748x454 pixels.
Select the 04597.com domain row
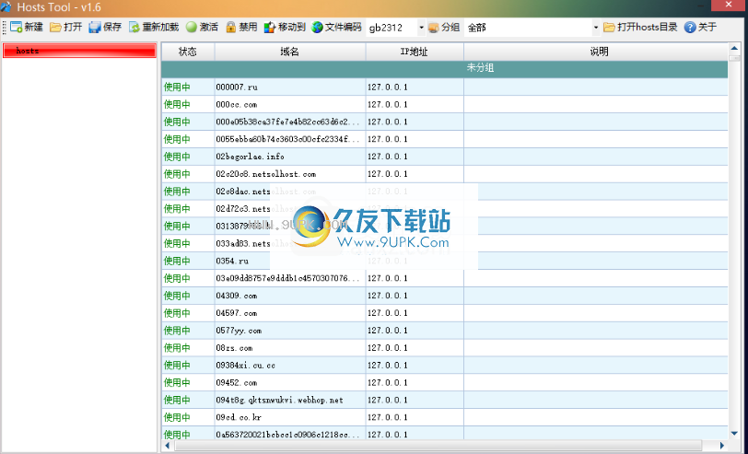pyautogui.click(x=445, y=313)
